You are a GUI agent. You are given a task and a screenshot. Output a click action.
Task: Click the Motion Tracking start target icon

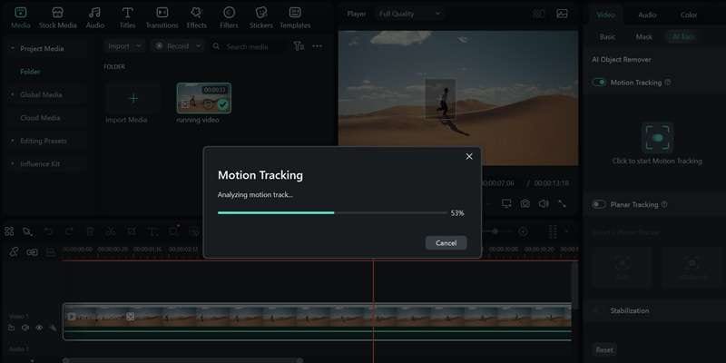(657, 138)
